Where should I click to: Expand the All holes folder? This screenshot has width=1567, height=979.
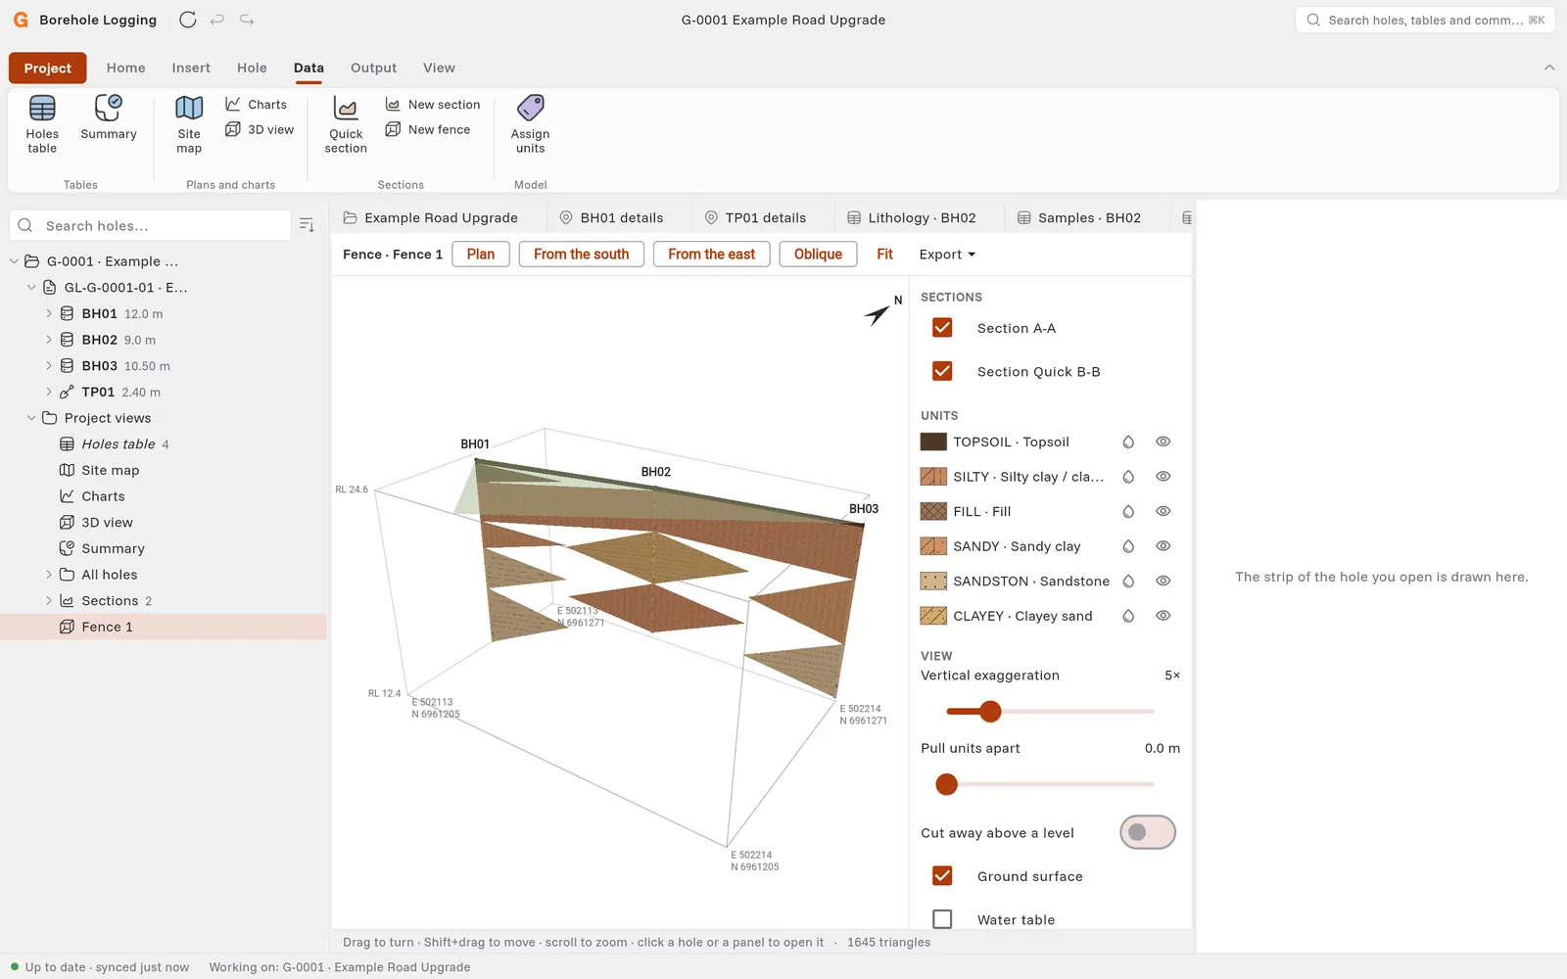pos(49,575)
